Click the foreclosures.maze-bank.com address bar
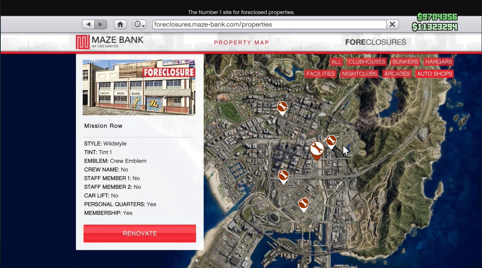Image resolution: width=482 pixels, height=268 pixels. coord(269,24)
